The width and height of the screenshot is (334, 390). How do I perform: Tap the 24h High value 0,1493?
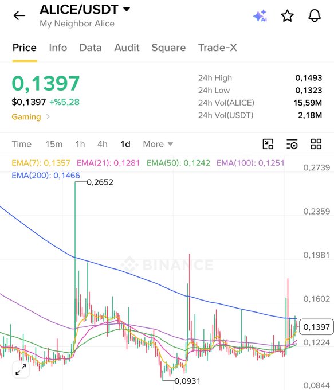click(309, 78)
